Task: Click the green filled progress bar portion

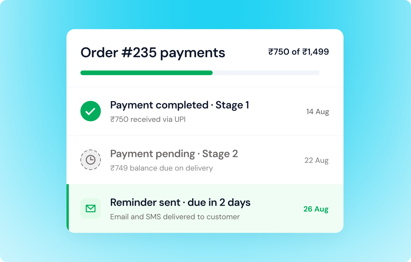Action: [x=146, y=73]
